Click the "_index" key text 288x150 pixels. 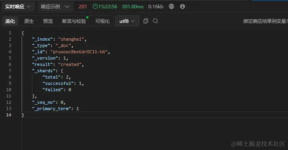(43, 39)
